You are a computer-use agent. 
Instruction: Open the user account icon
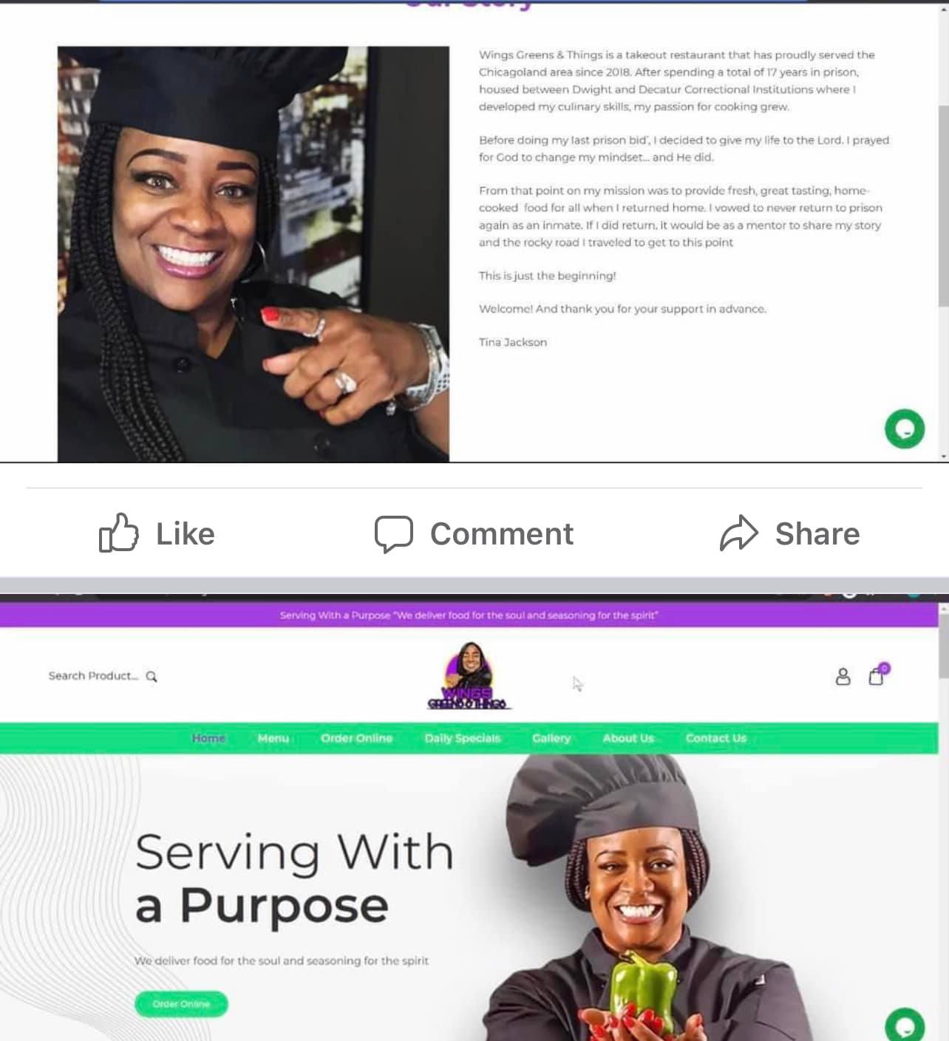(843, 676)
